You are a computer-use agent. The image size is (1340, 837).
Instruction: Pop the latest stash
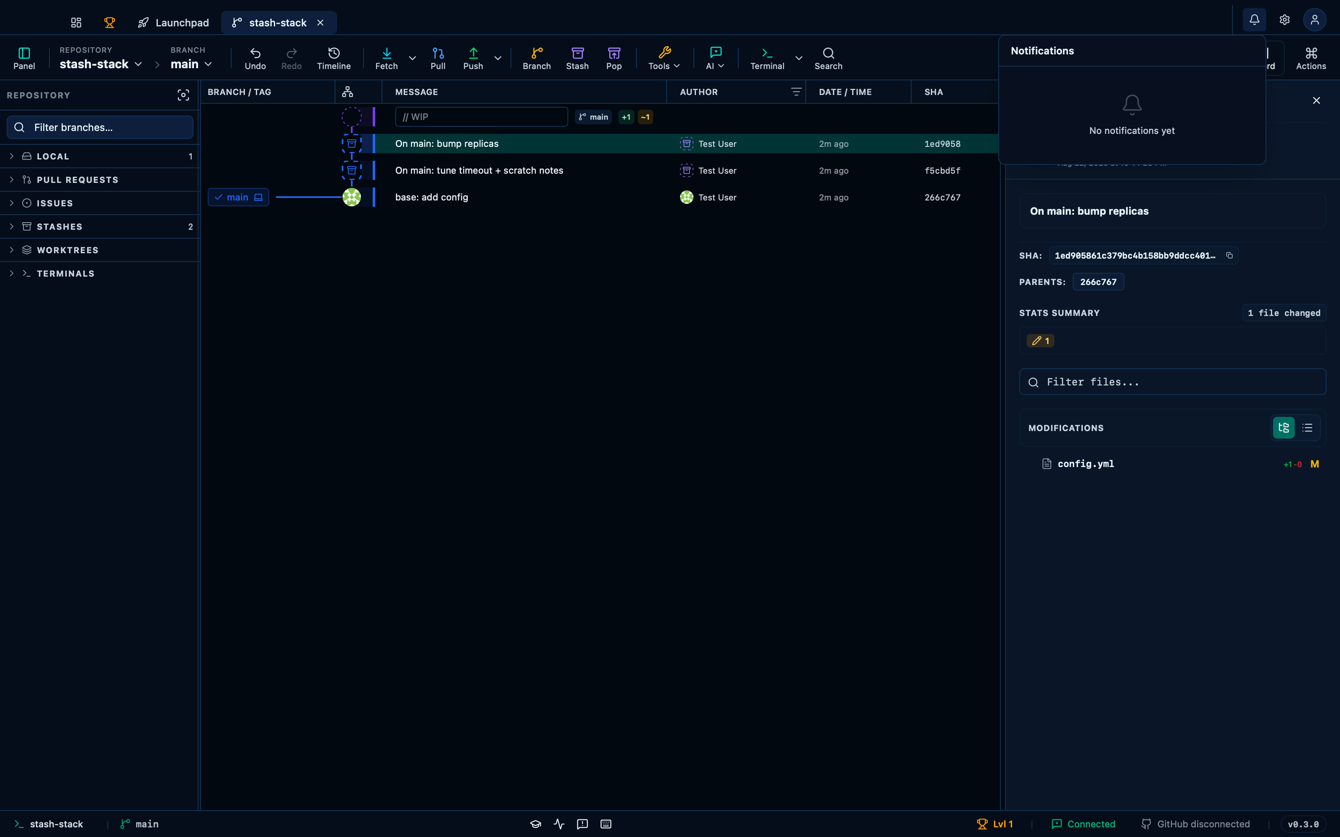[x=614, y=58]
